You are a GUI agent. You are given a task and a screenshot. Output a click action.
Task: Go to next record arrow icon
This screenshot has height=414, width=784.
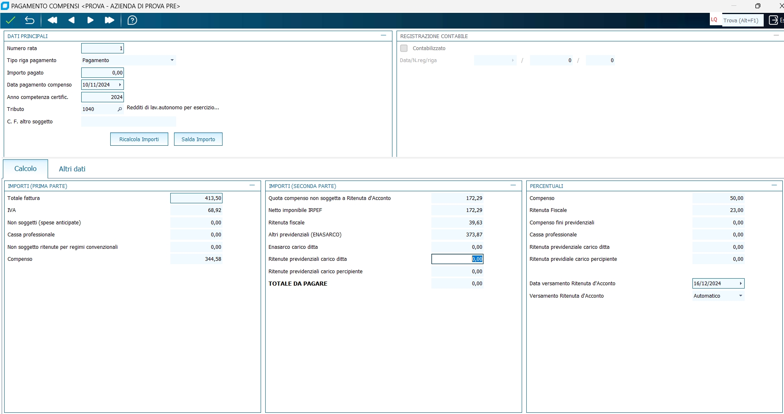coord(90,20)
